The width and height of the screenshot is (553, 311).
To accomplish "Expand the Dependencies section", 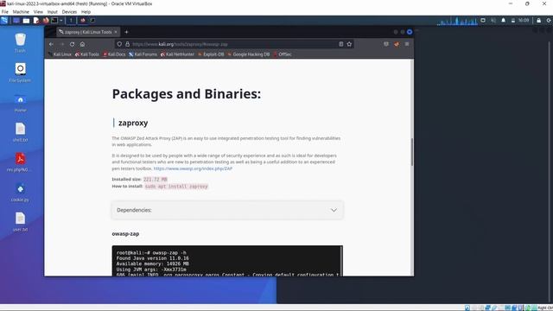I will coord(227,210).
